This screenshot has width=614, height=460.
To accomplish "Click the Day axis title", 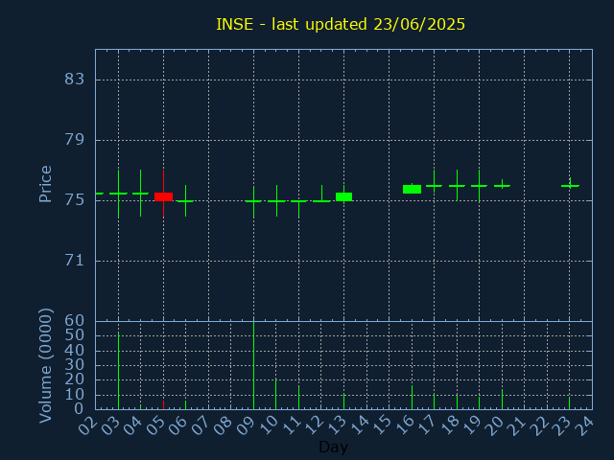I will 333,447.
